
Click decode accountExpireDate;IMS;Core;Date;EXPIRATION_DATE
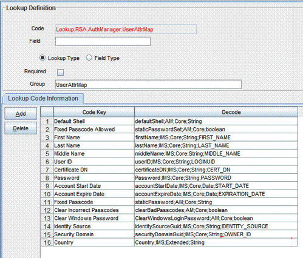[x=216, y=194]
